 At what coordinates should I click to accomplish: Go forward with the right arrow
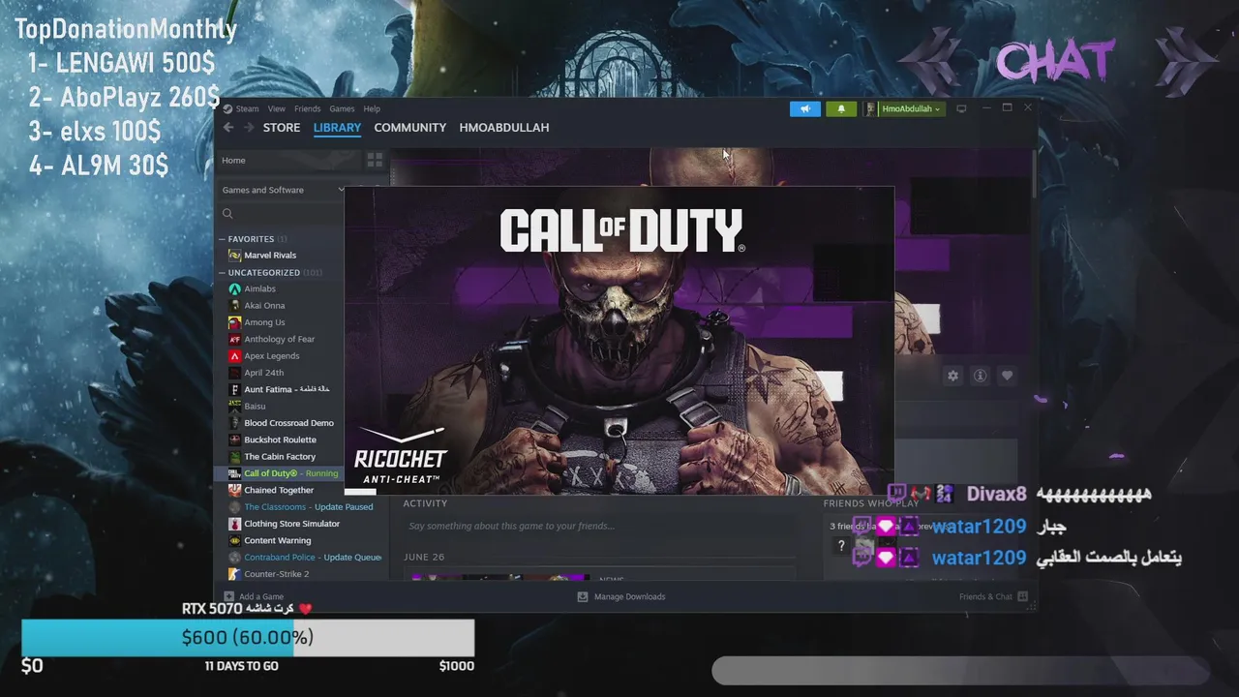(x=249, y=127)
